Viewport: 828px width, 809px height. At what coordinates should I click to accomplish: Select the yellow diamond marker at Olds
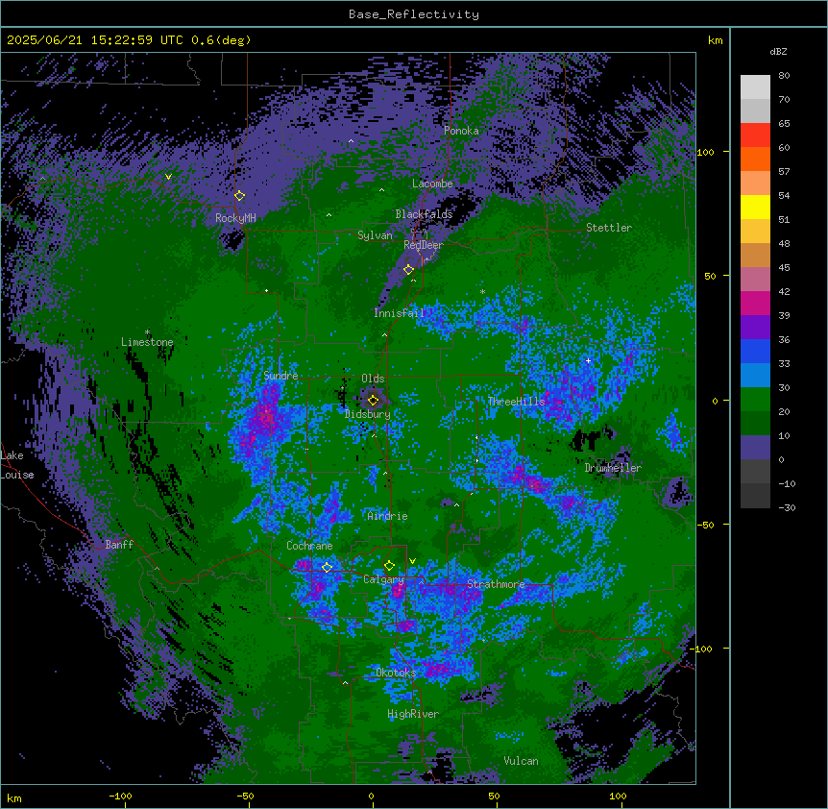coord(373,400)
